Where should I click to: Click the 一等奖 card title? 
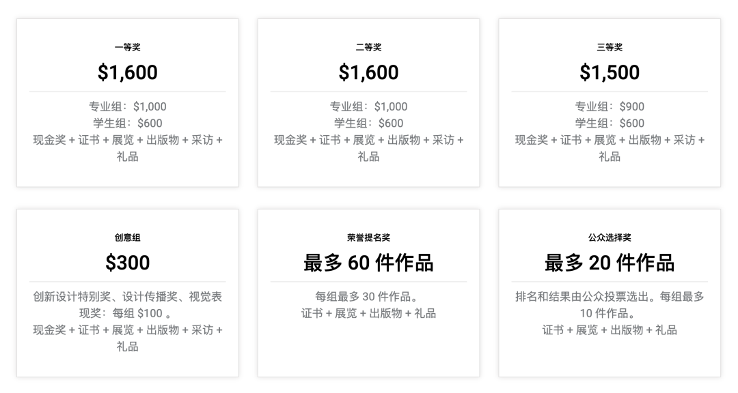(128, 47)
